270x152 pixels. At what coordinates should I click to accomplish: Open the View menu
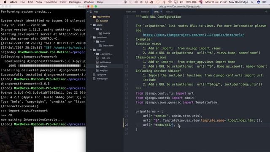39,2
